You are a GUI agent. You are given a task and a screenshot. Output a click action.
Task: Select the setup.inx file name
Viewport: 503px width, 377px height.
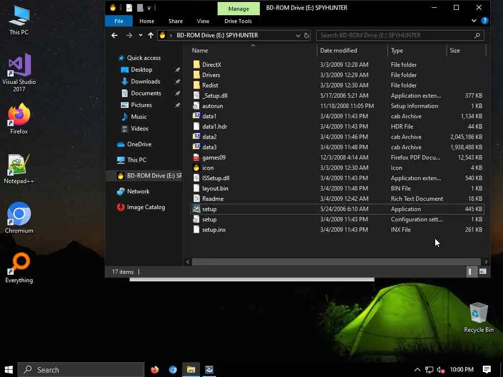point(214,230)
